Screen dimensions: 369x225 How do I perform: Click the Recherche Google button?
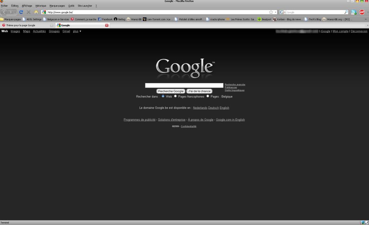(x=171, y=91)
